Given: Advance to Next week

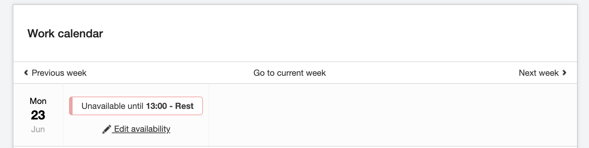Looking at the screenshot, I should (x=538, y=73).
